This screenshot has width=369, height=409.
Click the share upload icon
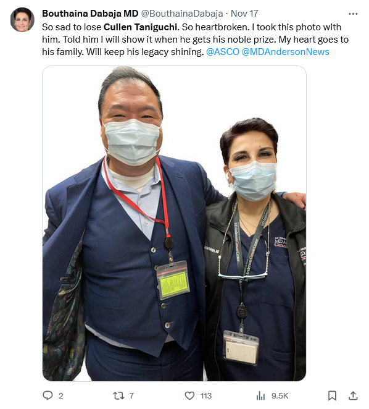[x=353, y=395]
